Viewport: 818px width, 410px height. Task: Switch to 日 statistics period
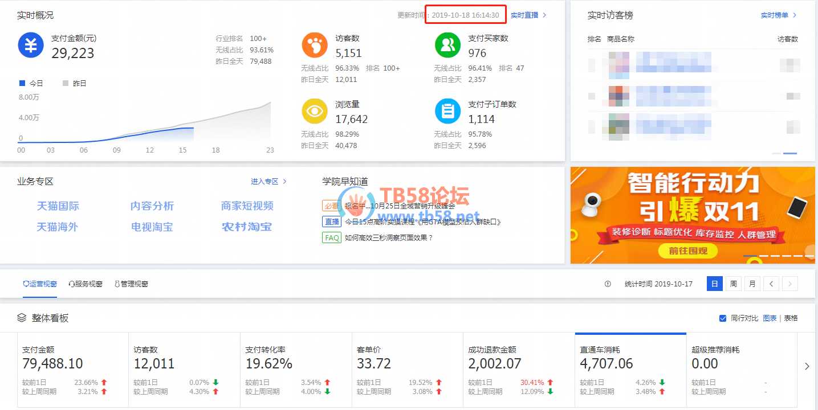pos(714,284)
